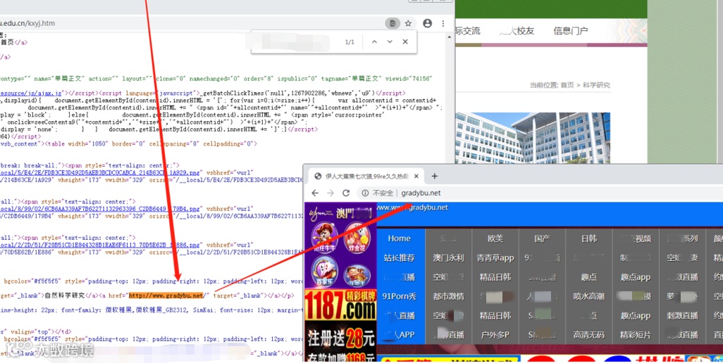This screenshot has width=723, height=363.
Task: Click the campus building photo
Action: (x=533, y=138)
